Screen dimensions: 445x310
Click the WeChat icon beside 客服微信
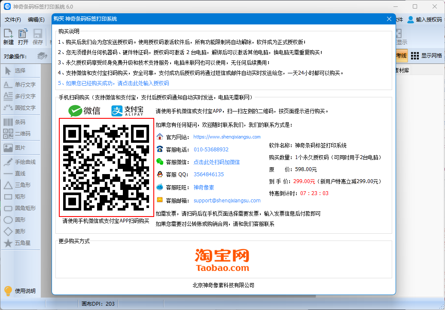[x=160, y=162]
